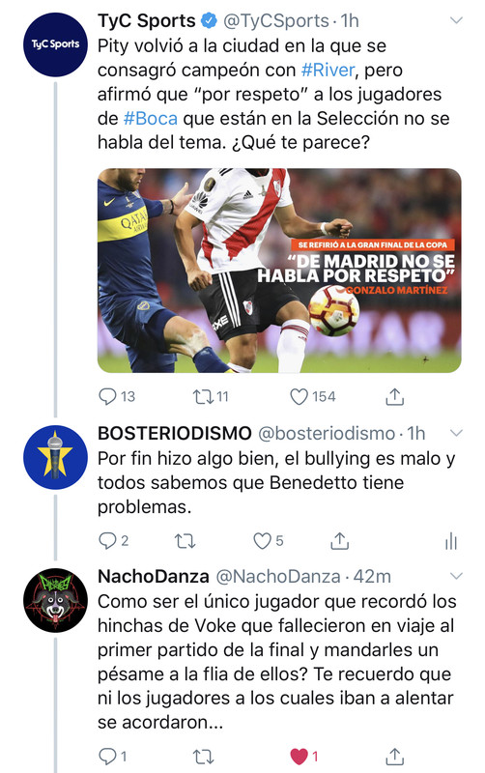Open TyC Sports profile avatar

click(55, 44)
